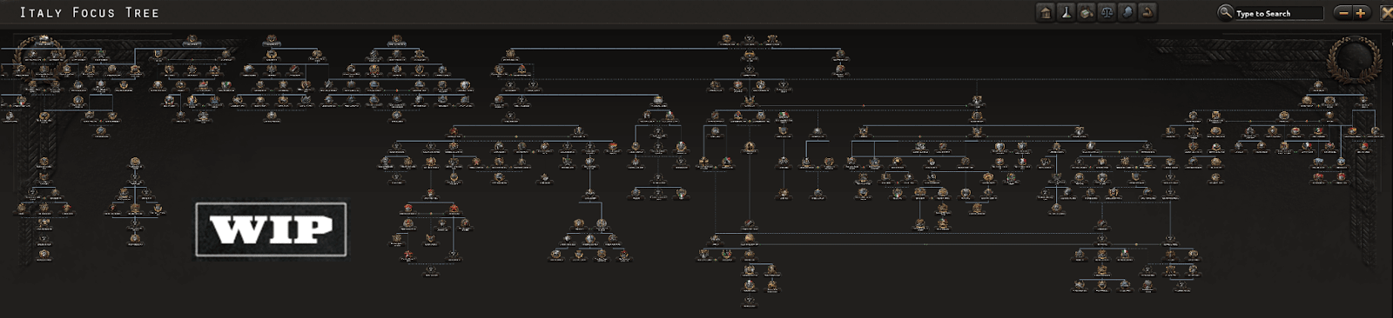This screenshot has width=1393, height=318.
Task: Toggle the territory map filter icon
Action: pyautogui.click(x=1127, y=13)
